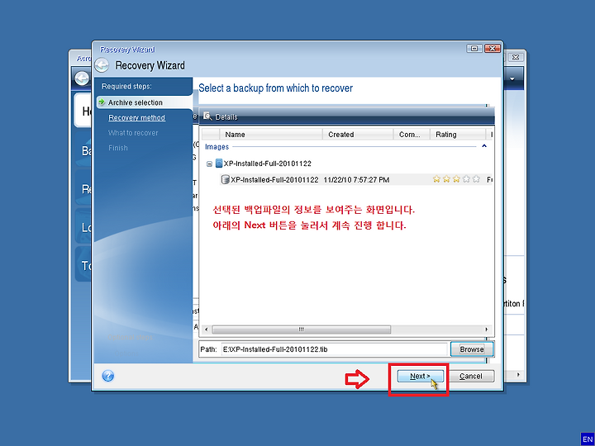This screenshot has height=446, width=595.
Task: Browse for a backup archive file
Action: coord(472,349)
